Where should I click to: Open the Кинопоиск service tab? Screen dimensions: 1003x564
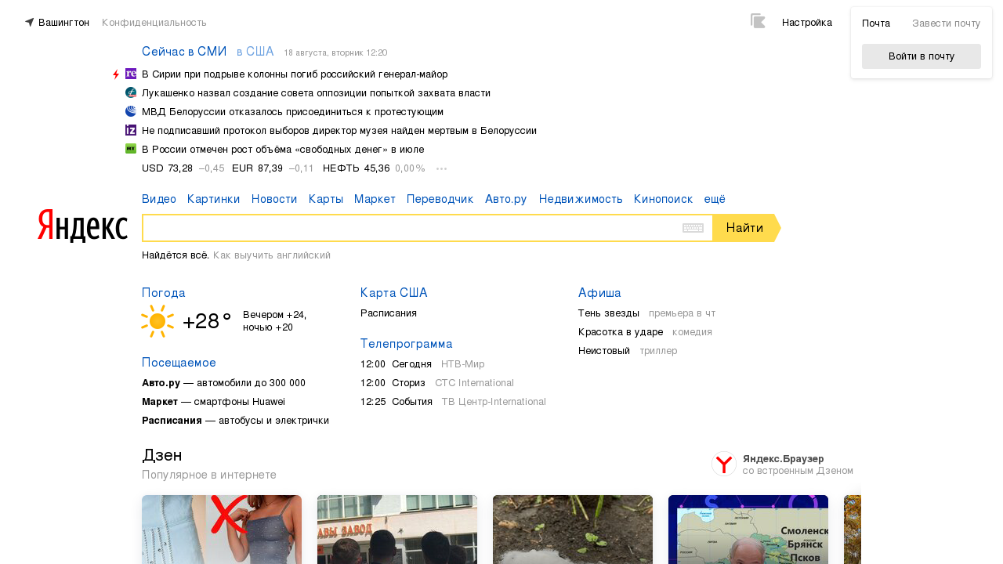pyautogui.click(x=663, y=199)
